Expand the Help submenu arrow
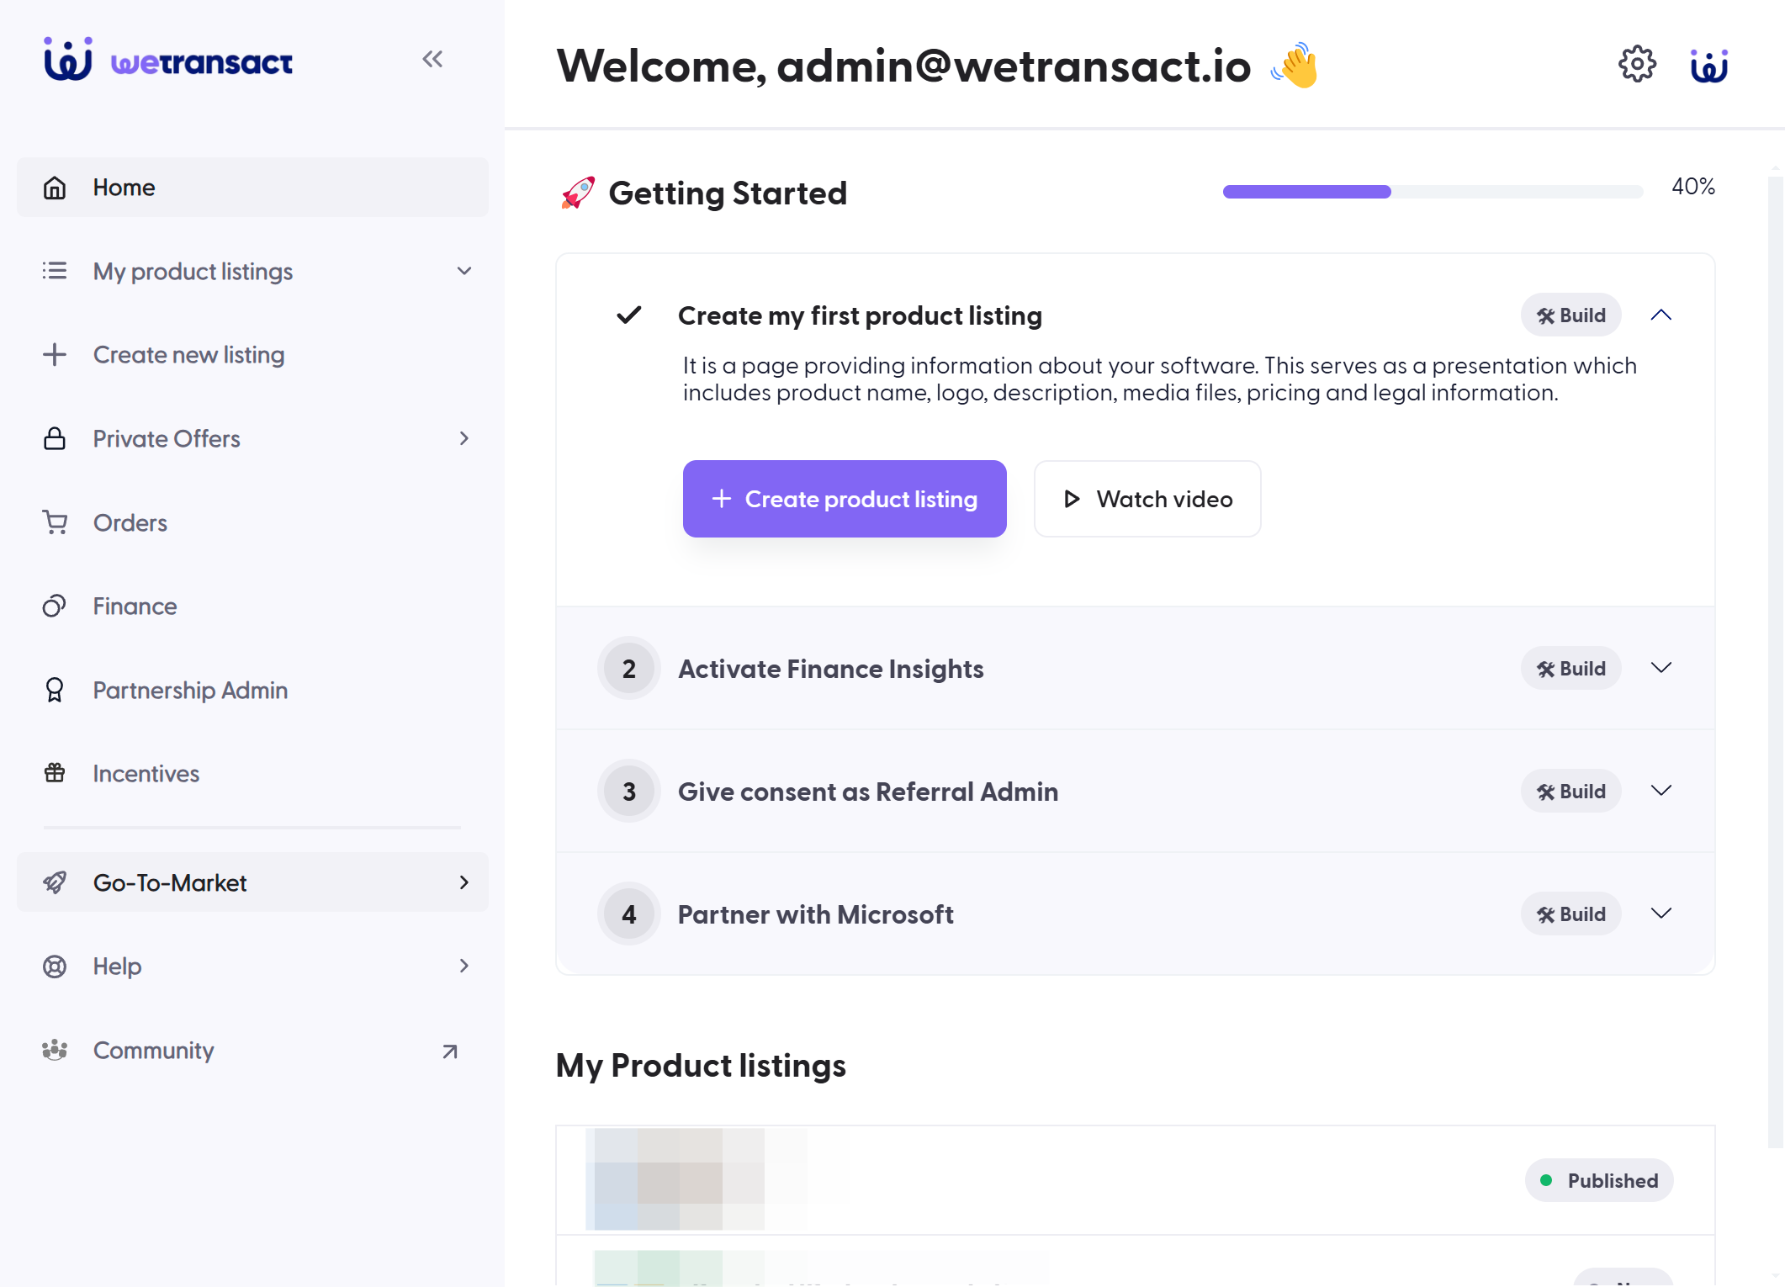The height and width of the screenshot is (1287, 1785). [464, 966]
